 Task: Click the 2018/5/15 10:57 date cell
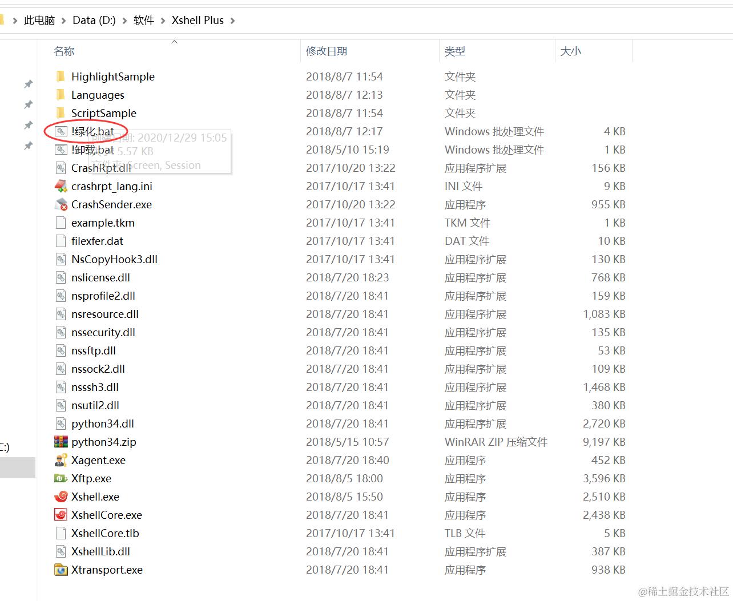coord(347,442)
